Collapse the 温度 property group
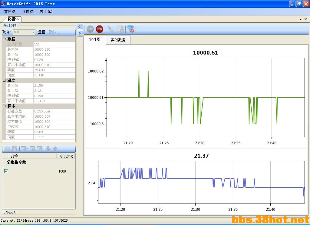This screenshot has width=310, height=225. (4, 80)
